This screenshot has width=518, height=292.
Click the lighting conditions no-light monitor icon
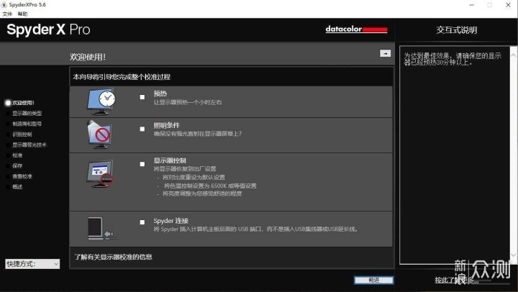click(99, 134)
